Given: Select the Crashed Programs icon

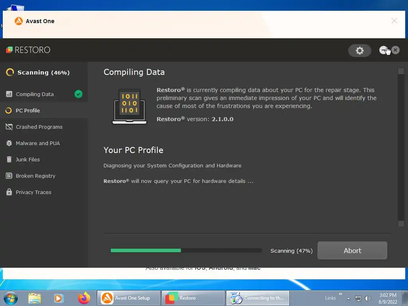Looking at the screenshot, I should coord(9,127).
